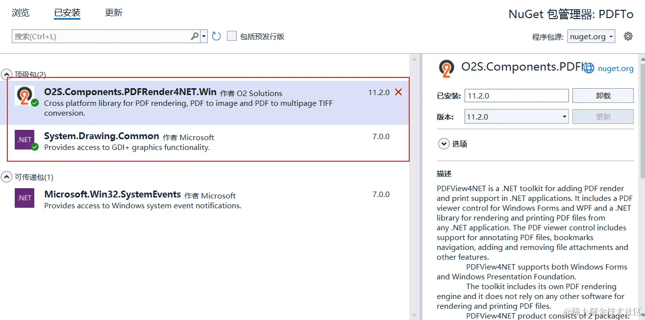Enable the 包括预发行版 checkbox
645x320 pixels.
pos(232,36)
